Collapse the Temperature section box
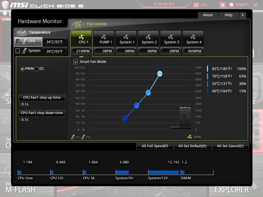Screen dimensions: 263x197 coord(18,32)
